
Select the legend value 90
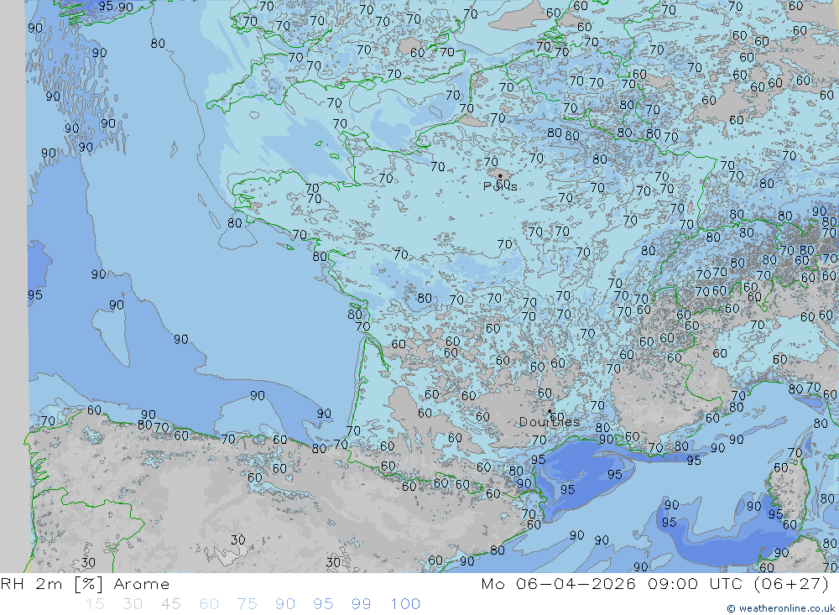pos(285,604)
